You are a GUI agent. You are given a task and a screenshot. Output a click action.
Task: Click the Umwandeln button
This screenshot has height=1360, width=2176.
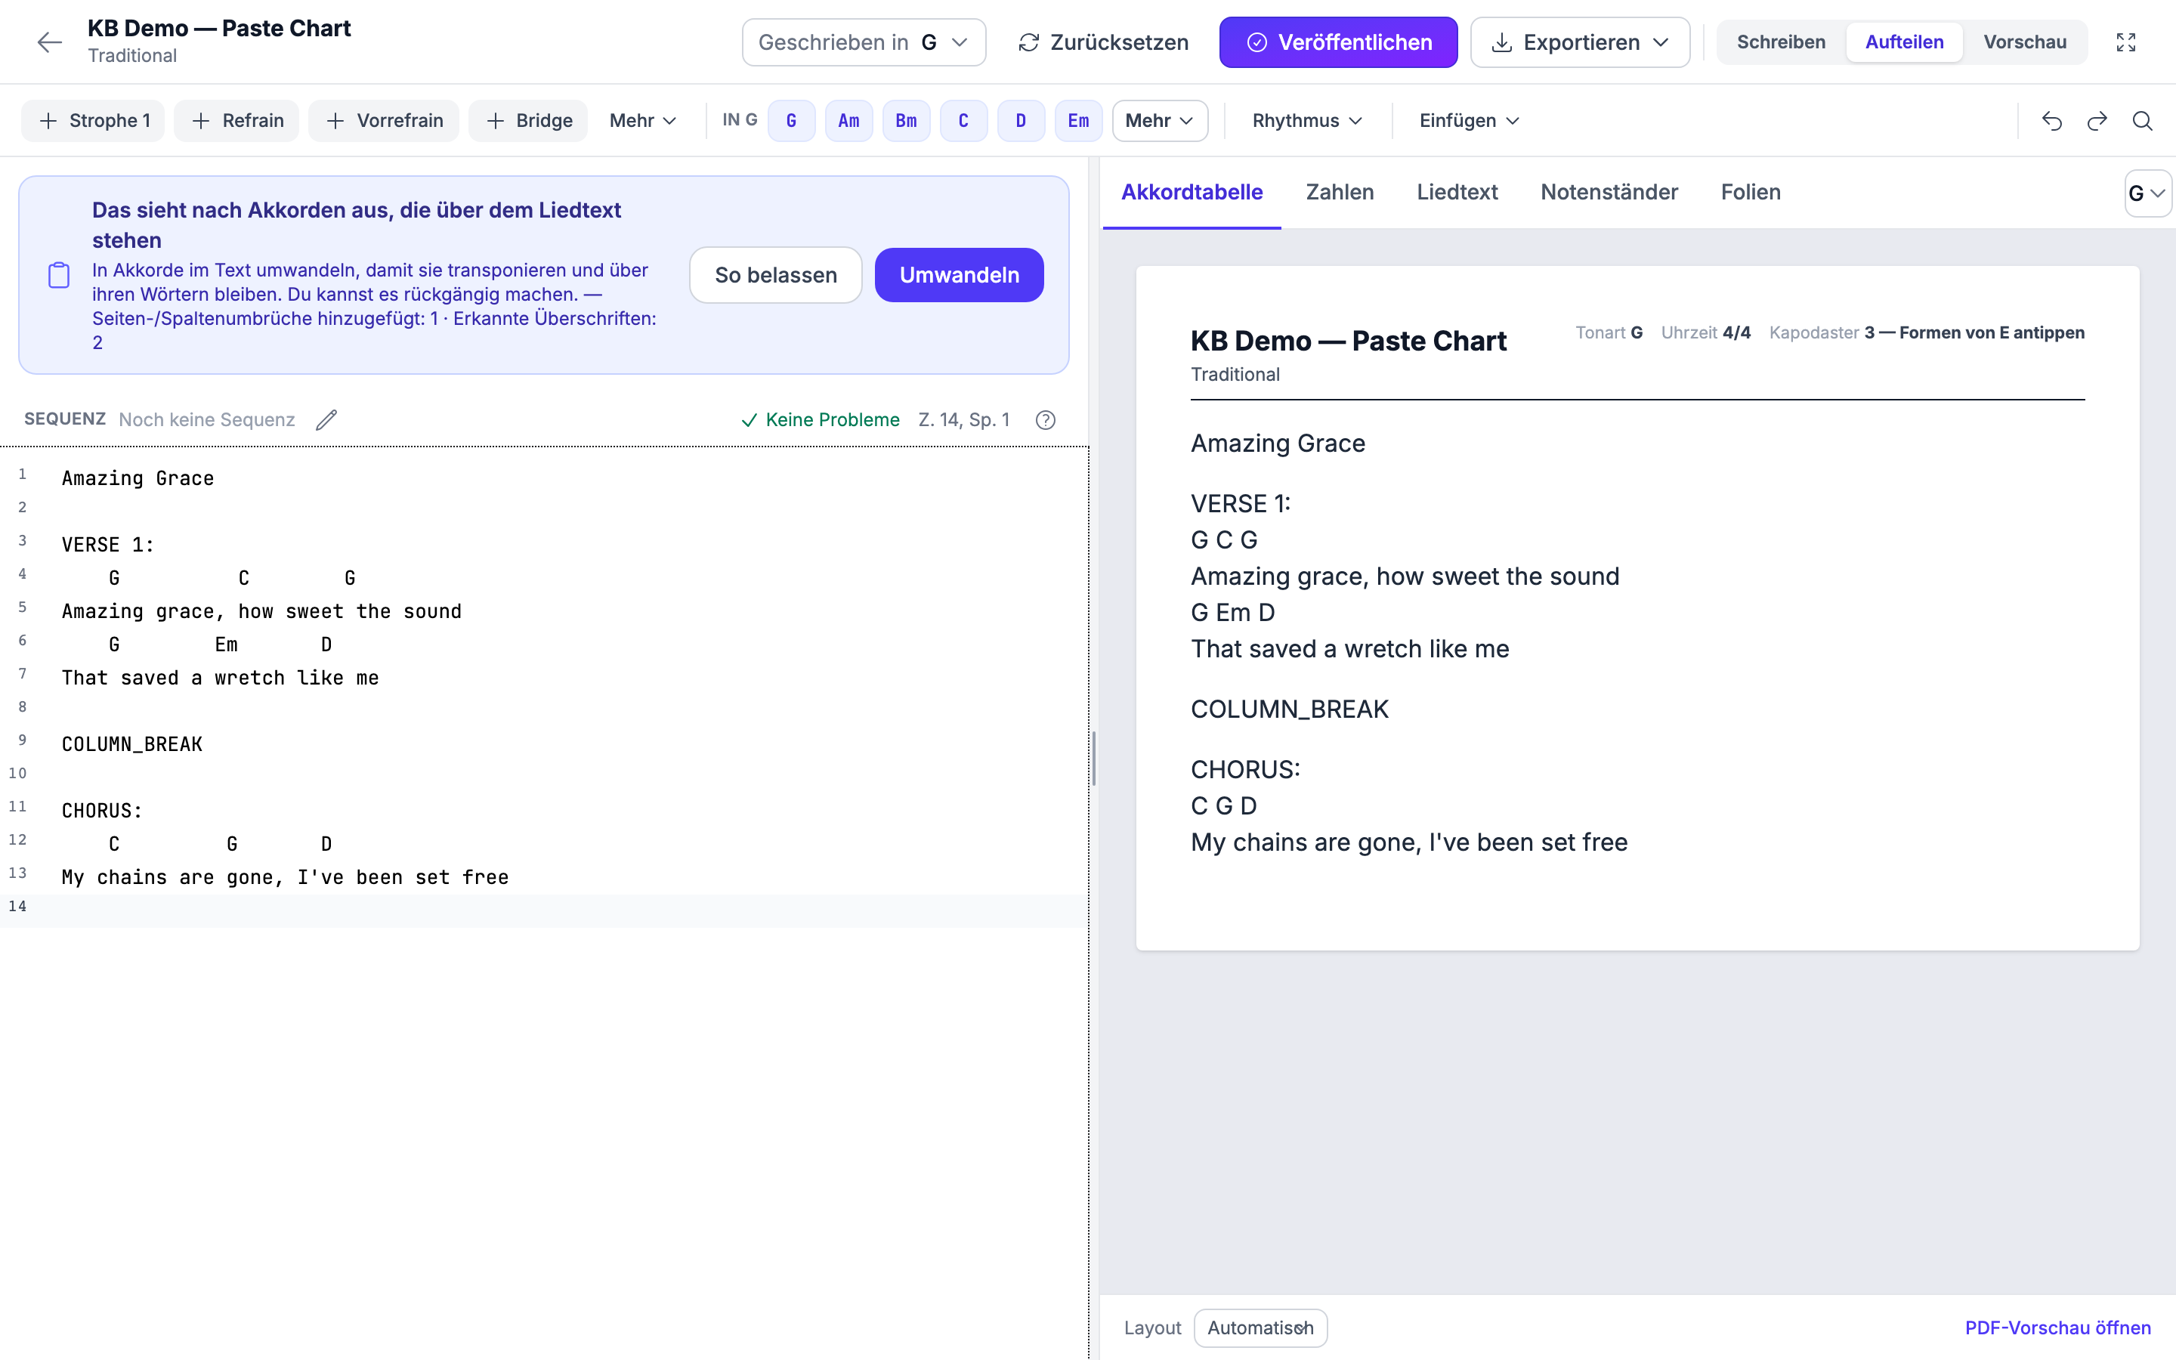[959, 275]
